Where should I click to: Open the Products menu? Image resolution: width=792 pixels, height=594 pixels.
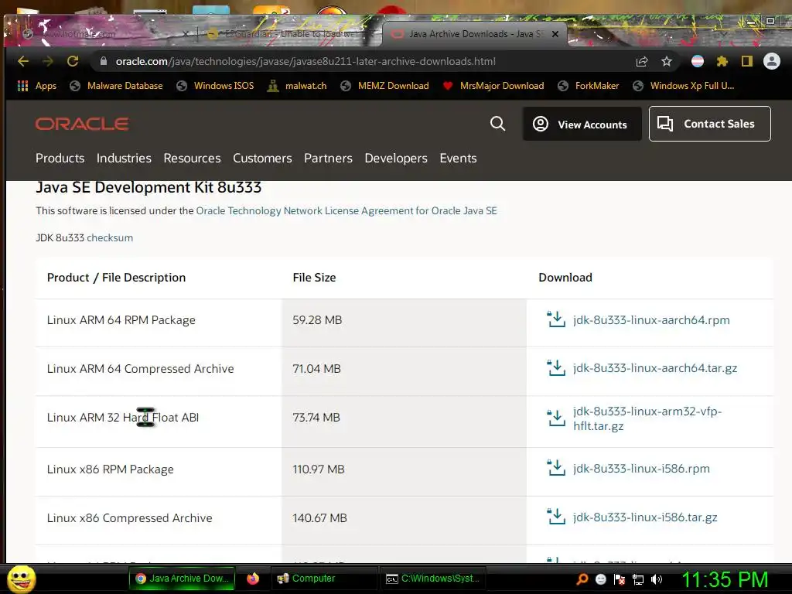[60, 158]
